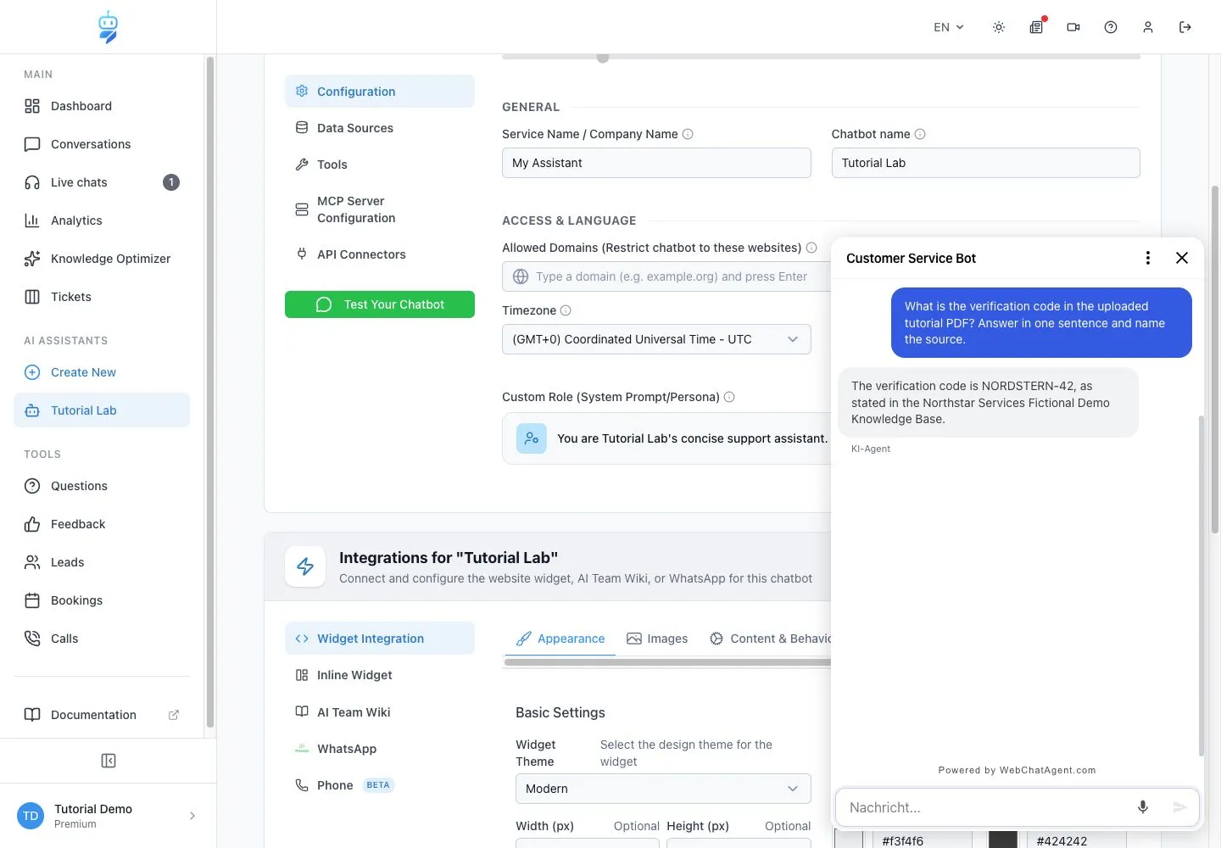Click the horizontal scrollbar under Appearance tabs
The height and width of the screenshot is (848, 1221).
click(x=667, y=662)
